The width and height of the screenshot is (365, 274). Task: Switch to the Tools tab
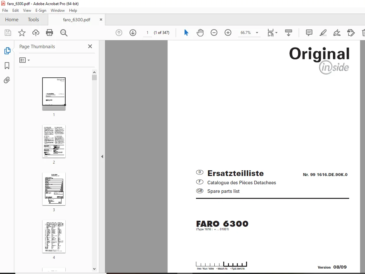click(x=33, y=20)
